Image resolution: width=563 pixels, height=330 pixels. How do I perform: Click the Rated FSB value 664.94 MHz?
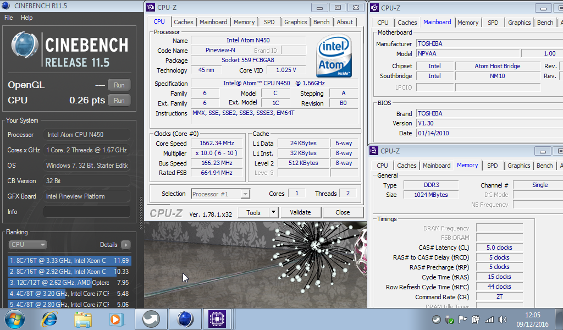tap(217, 173)
